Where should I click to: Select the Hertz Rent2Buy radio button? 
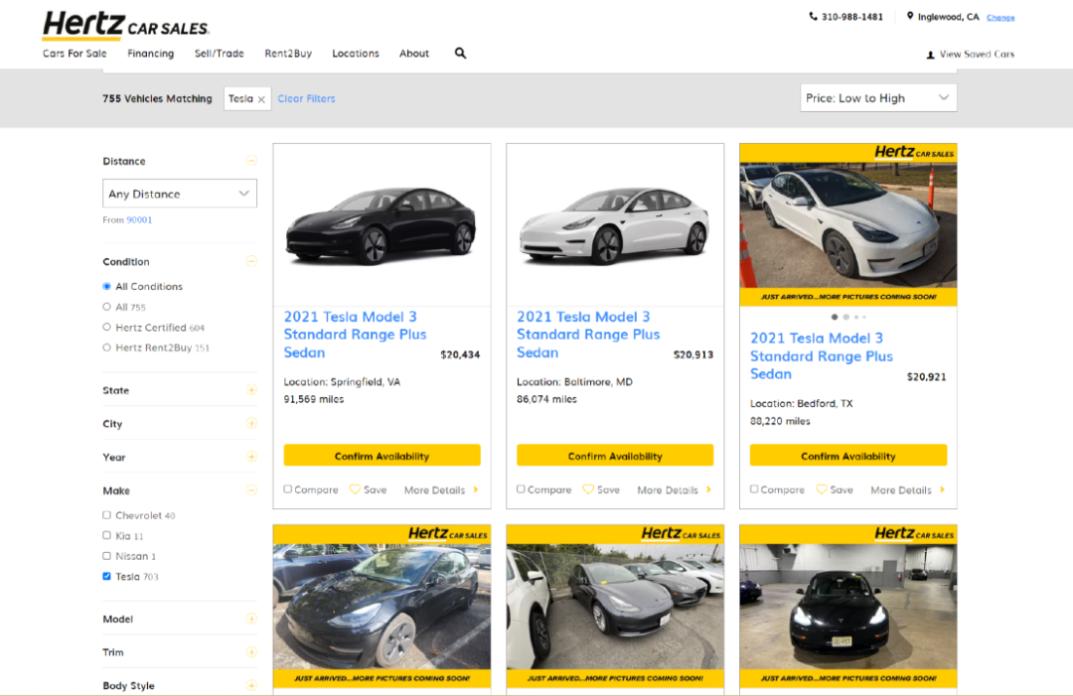(x=106, y=348)
